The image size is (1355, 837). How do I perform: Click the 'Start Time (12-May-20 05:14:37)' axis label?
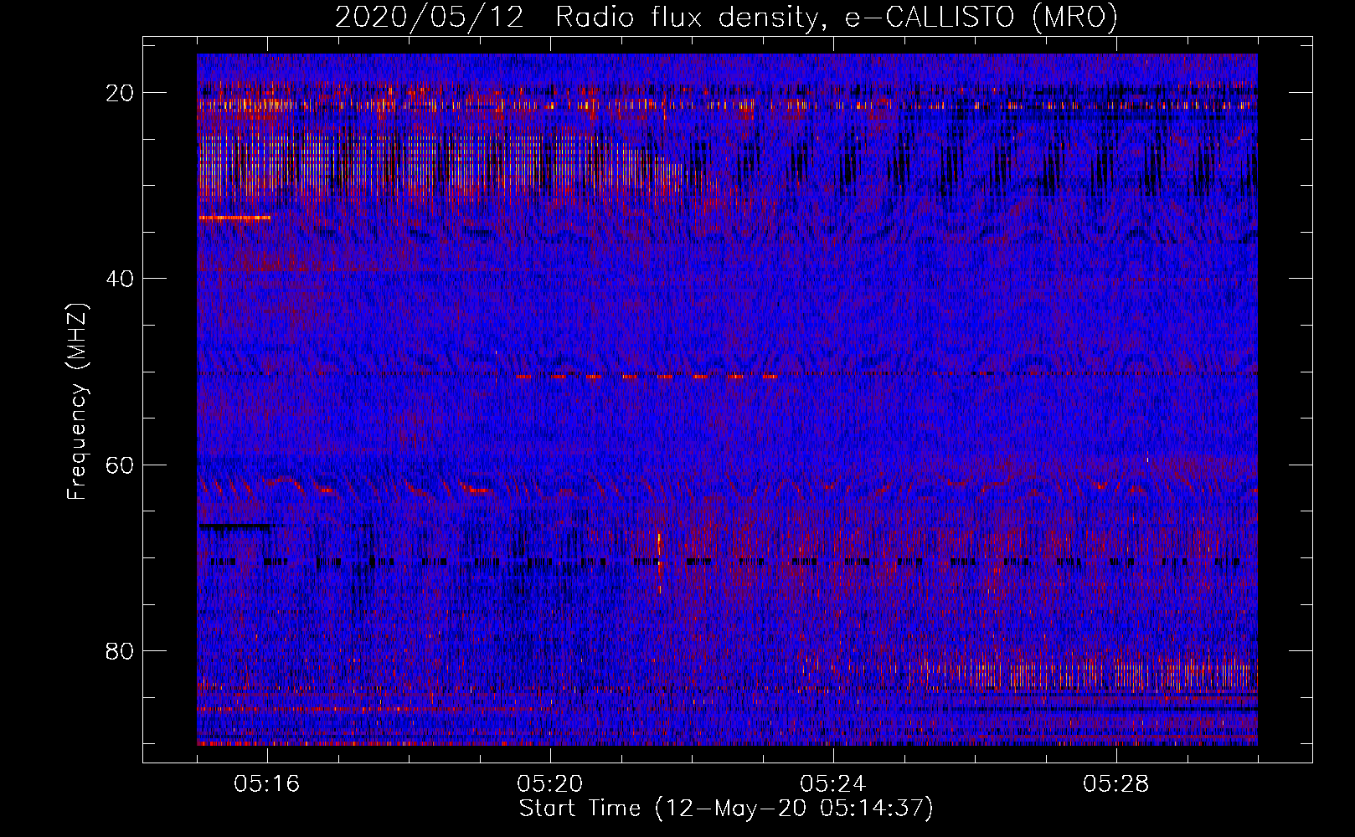coord(726,809)
